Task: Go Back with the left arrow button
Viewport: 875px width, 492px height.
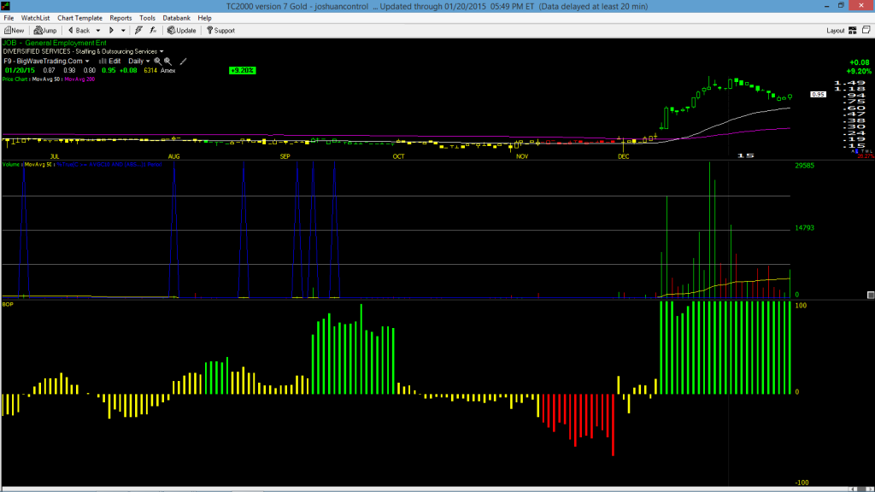Action: (x=79, y=31)
